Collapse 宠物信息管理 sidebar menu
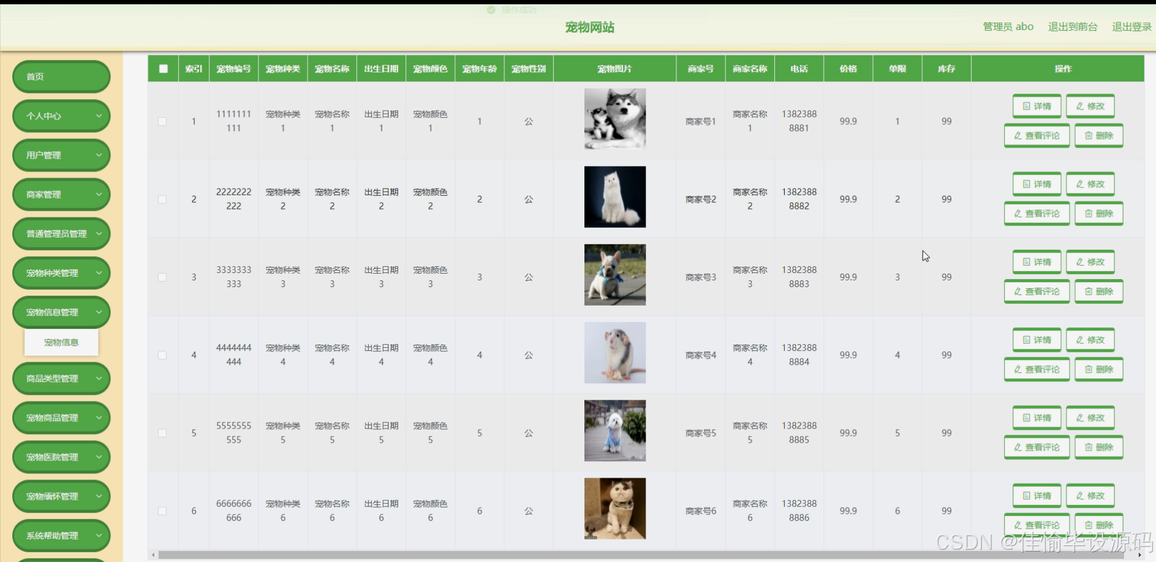This screenshot has width=1156, height=562. point(61,312)
